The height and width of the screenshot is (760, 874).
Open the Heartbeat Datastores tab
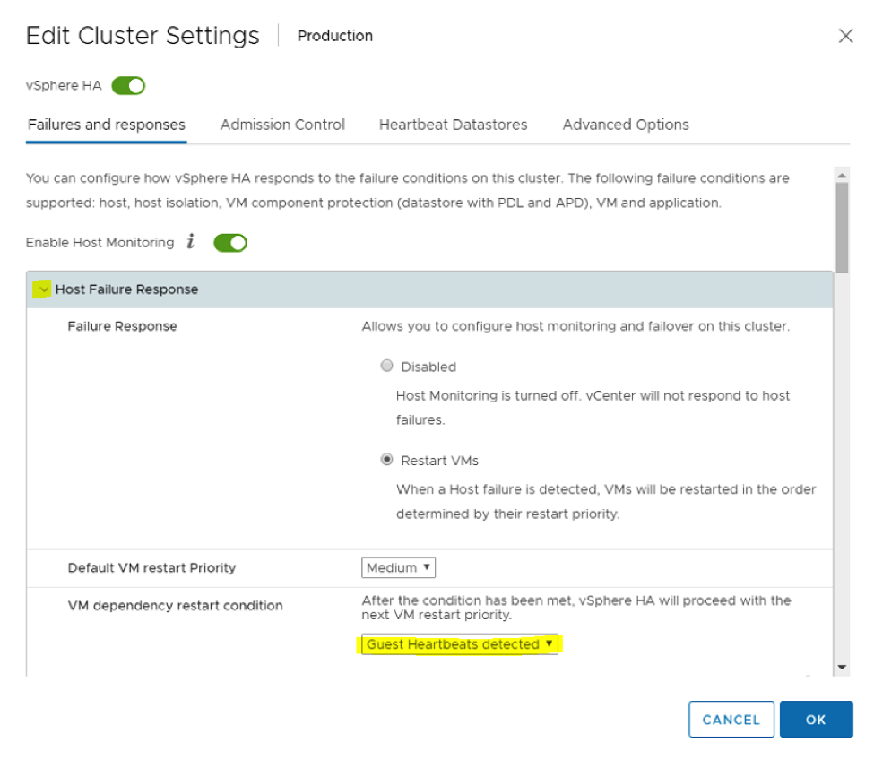click(x=453, y=125)
